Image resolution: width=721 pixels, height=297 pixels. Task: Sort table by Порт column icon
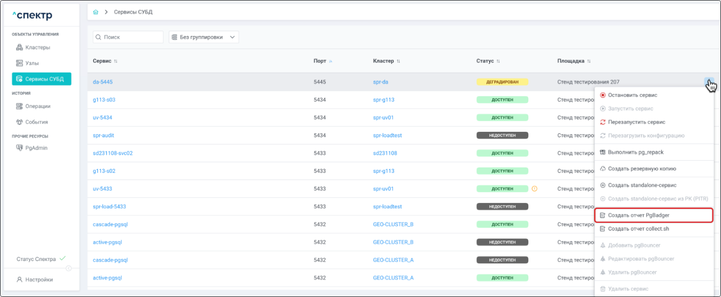click(330, 61)
